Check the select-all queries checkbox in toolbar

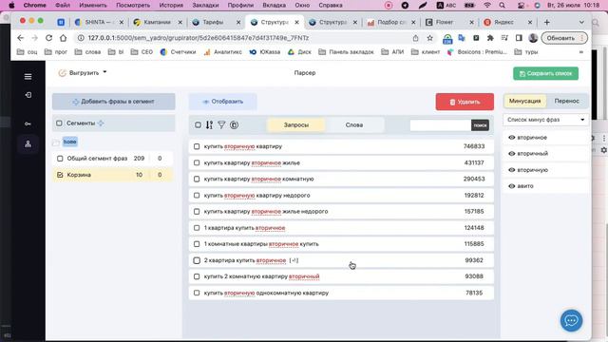[198, 124]
